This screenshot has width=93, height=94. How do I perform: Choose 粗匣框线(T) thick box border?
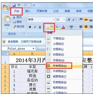(64, 76)
